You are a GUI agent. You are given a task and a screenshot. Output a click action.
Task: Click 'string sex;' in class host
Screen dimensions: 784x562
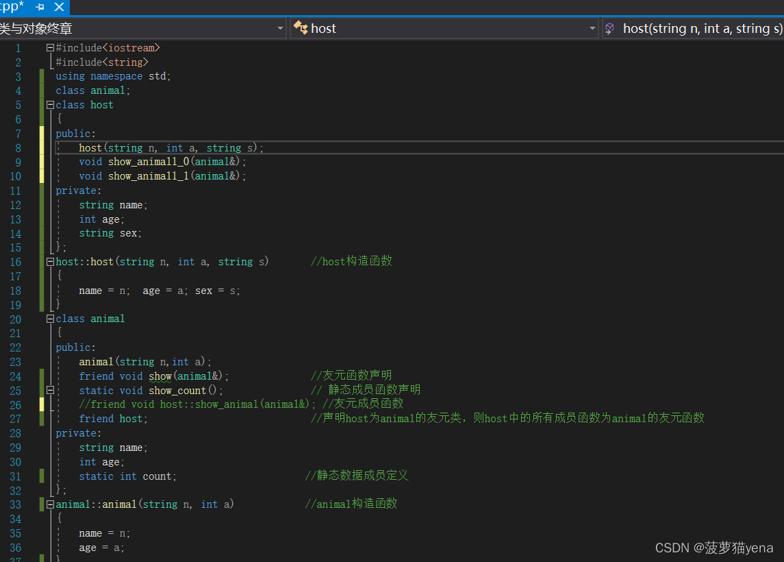click(x=110, y=233)
